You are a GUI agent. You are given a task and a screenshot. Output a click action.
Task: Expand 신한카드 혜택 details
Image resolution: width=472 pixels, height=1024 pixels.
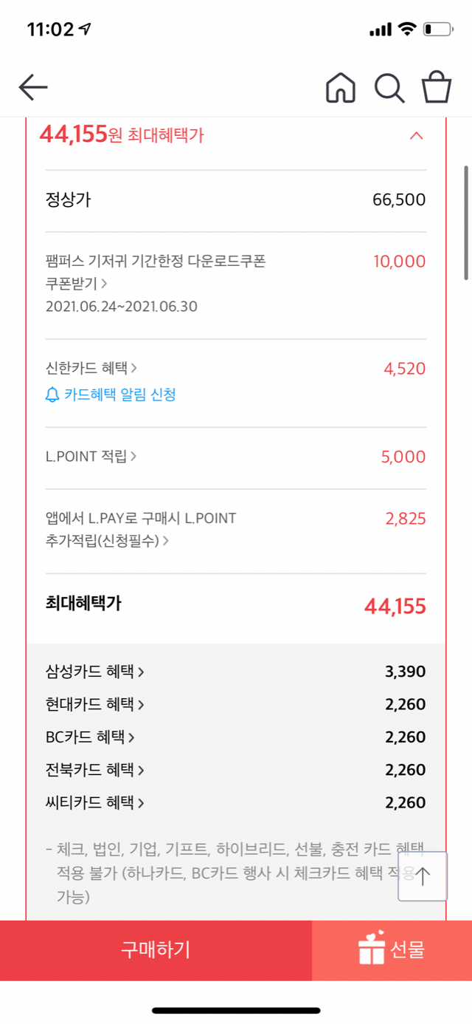(91, 368)
